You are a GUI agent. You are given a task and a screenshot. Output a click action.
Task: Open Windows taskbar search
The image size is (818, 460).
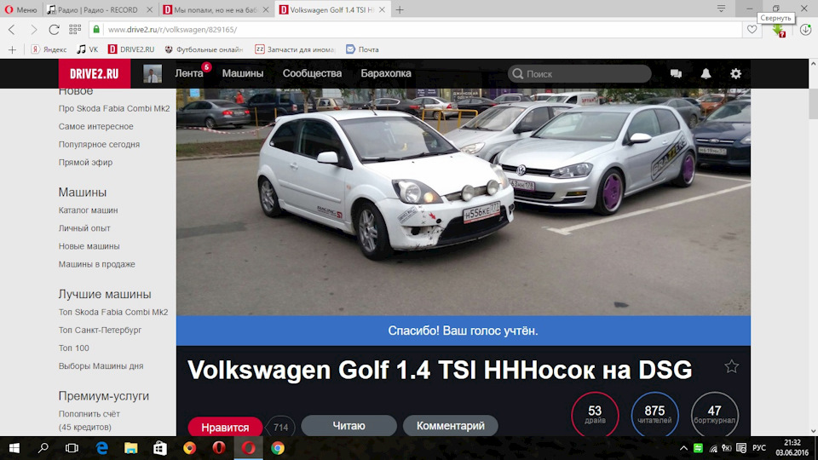[x=43, y=448]
